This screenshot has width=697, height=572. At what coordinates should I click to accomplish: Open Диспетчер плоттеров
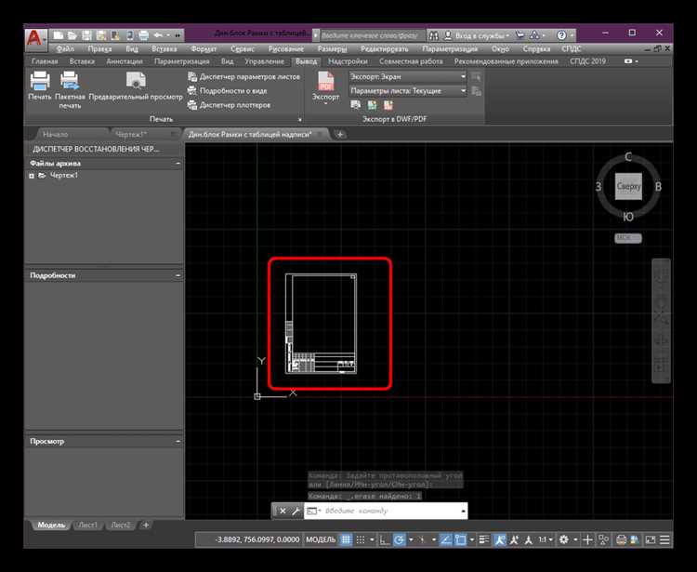point(229,105)
